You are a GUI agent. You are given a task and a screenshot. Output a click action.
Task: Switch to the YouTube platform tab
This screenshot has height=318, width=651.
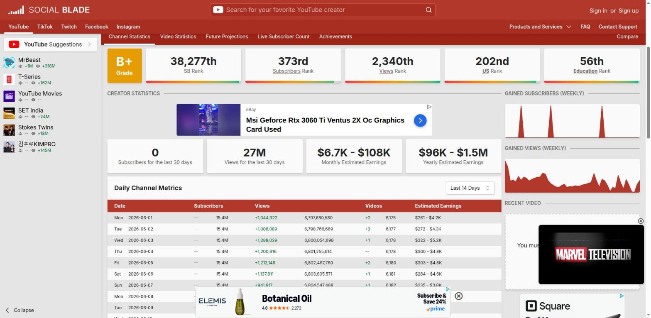(19, 27)
